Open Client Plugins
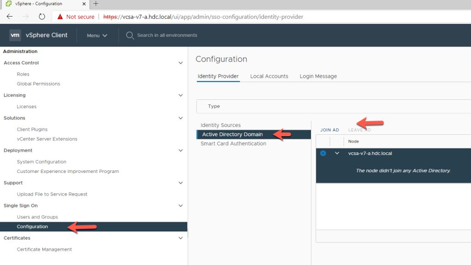 (x=32, y=129)
